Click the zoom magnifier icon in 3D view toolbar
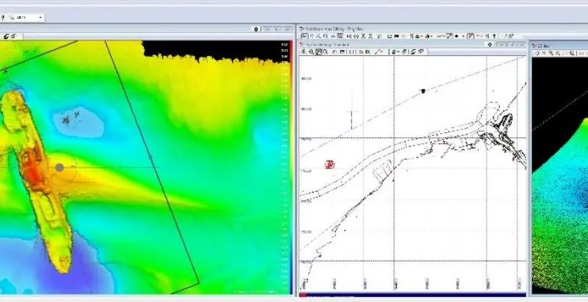Screen dimensions: 588x302 point(572,53)
